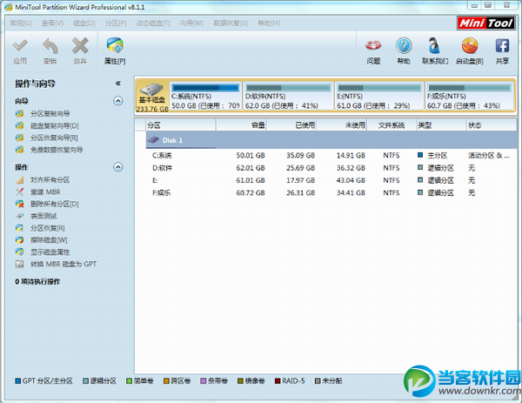Click the 35.09 GB used value

pyautogui.click(x=301, y=156)
